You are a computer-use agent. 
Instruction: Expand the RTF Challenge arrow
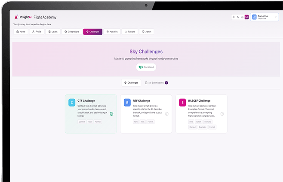click(x=167, y=114)
